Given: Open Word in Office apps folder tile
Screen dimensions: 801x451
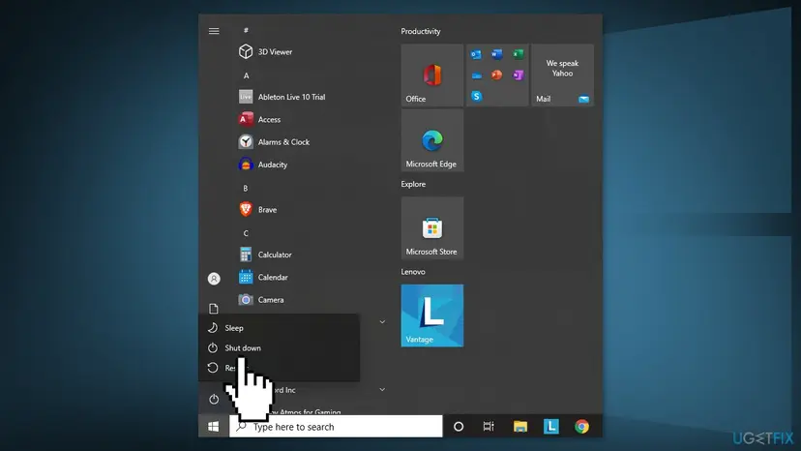Looking at the screenshot, I should pyautogui.click(x=497, y=54).
